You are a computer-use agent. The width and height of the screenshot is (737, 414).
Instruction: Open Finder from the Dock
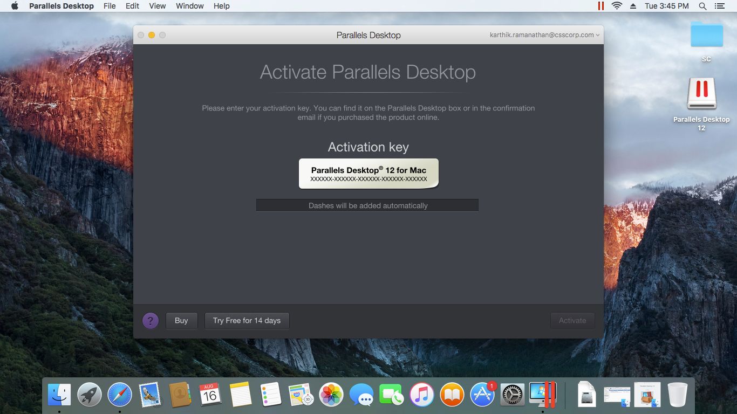(59, 395)
